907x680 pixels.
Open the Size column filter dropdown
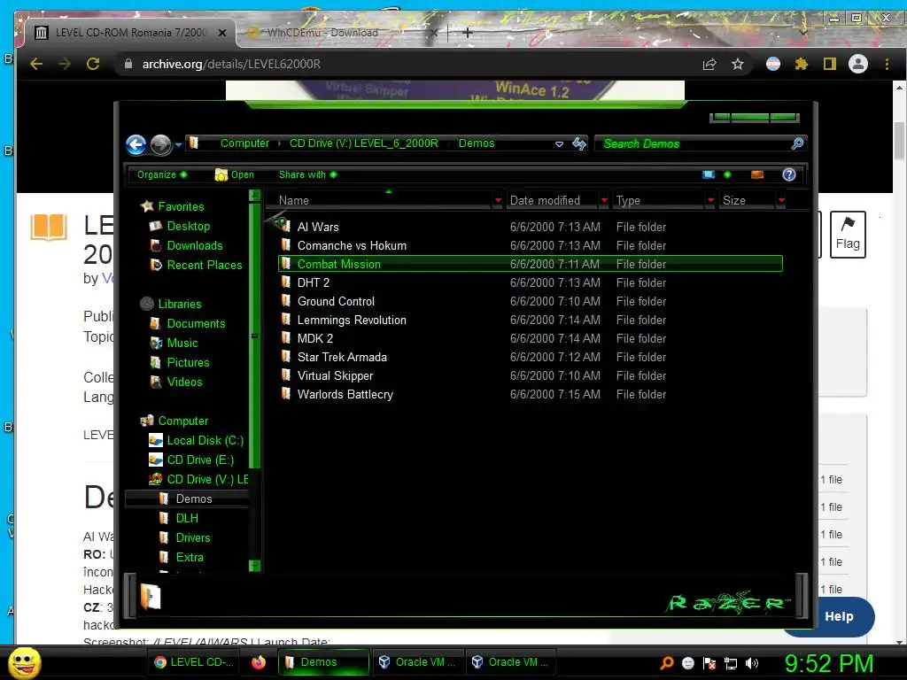[x=781, y=200]
